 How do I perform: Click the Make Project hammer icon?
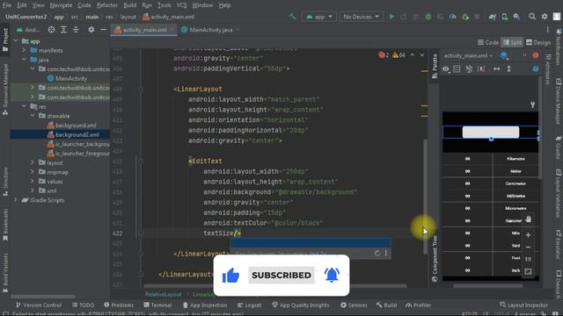coord(292,17)
